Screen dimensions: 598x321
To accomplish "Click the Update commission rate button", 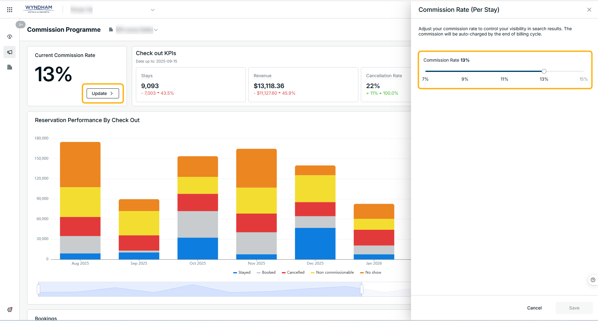I will coord(103,93).
